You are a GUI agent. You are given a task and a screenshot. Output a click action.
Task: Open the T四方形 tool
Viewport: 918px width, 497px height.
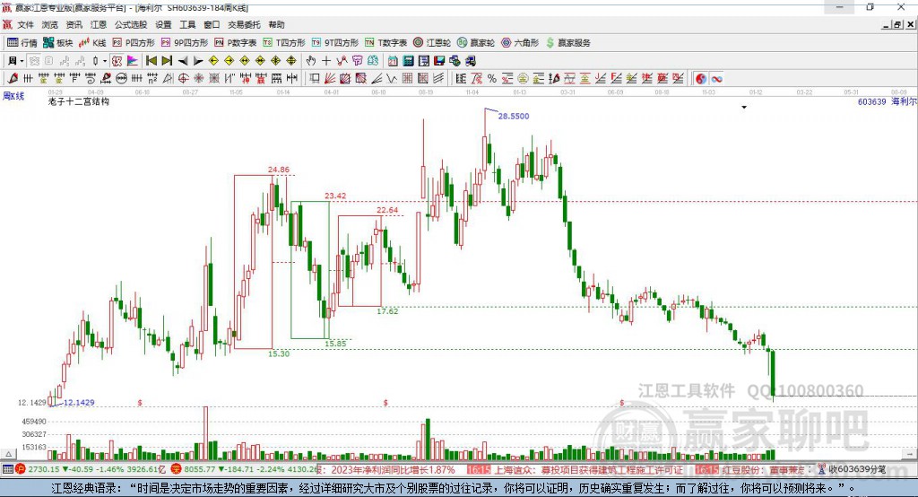click(284, 43)
